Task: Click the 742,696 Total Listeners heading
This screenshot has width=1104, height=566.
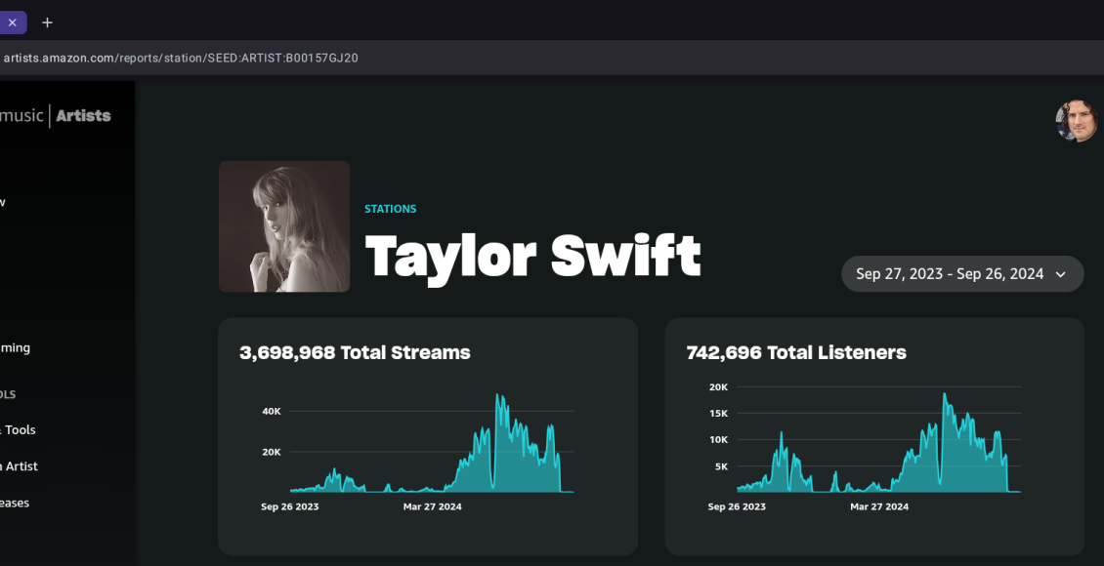Action: (796, 352)
